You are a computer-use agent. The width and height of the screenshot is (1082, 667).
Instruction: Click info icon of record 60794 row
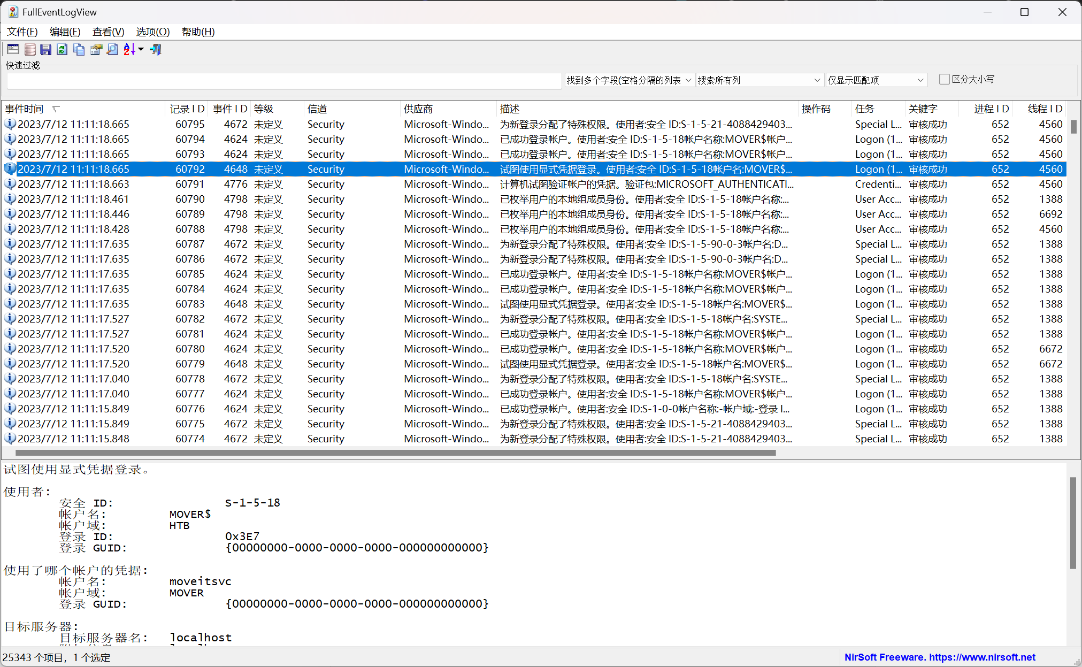10,139
